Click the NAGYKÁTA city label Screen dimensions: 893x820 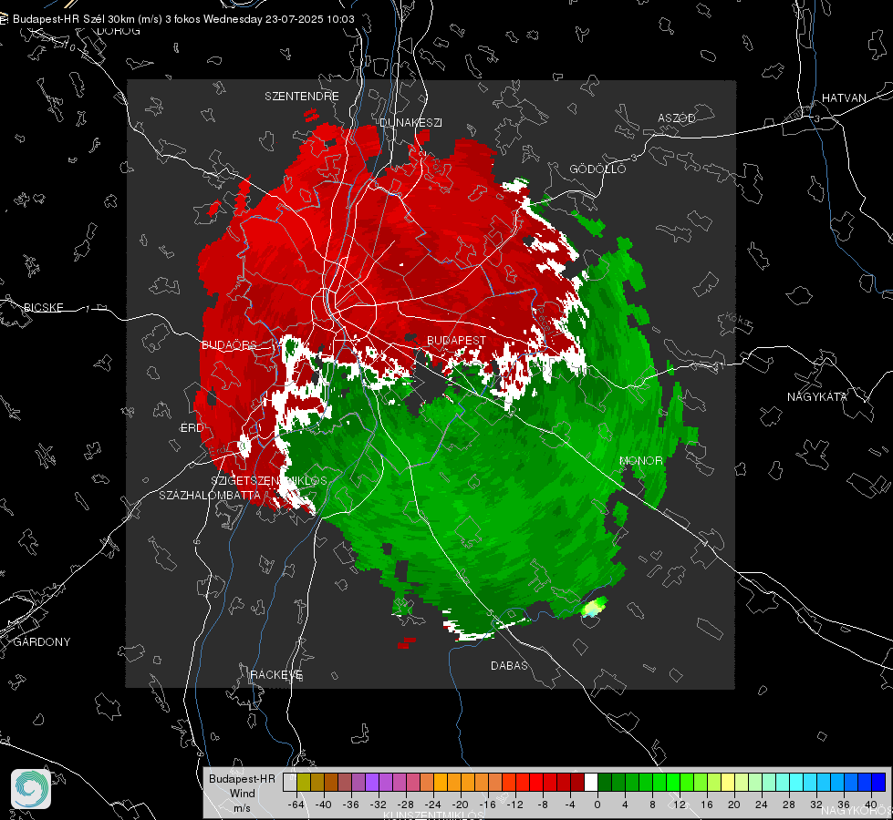click(x=816, y=396)
